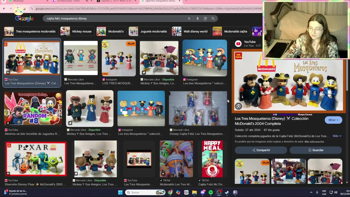350x197 pixels.
Task: Click Mcdonalds Los Tres M... TikTok caption
Action: point(176,184)
